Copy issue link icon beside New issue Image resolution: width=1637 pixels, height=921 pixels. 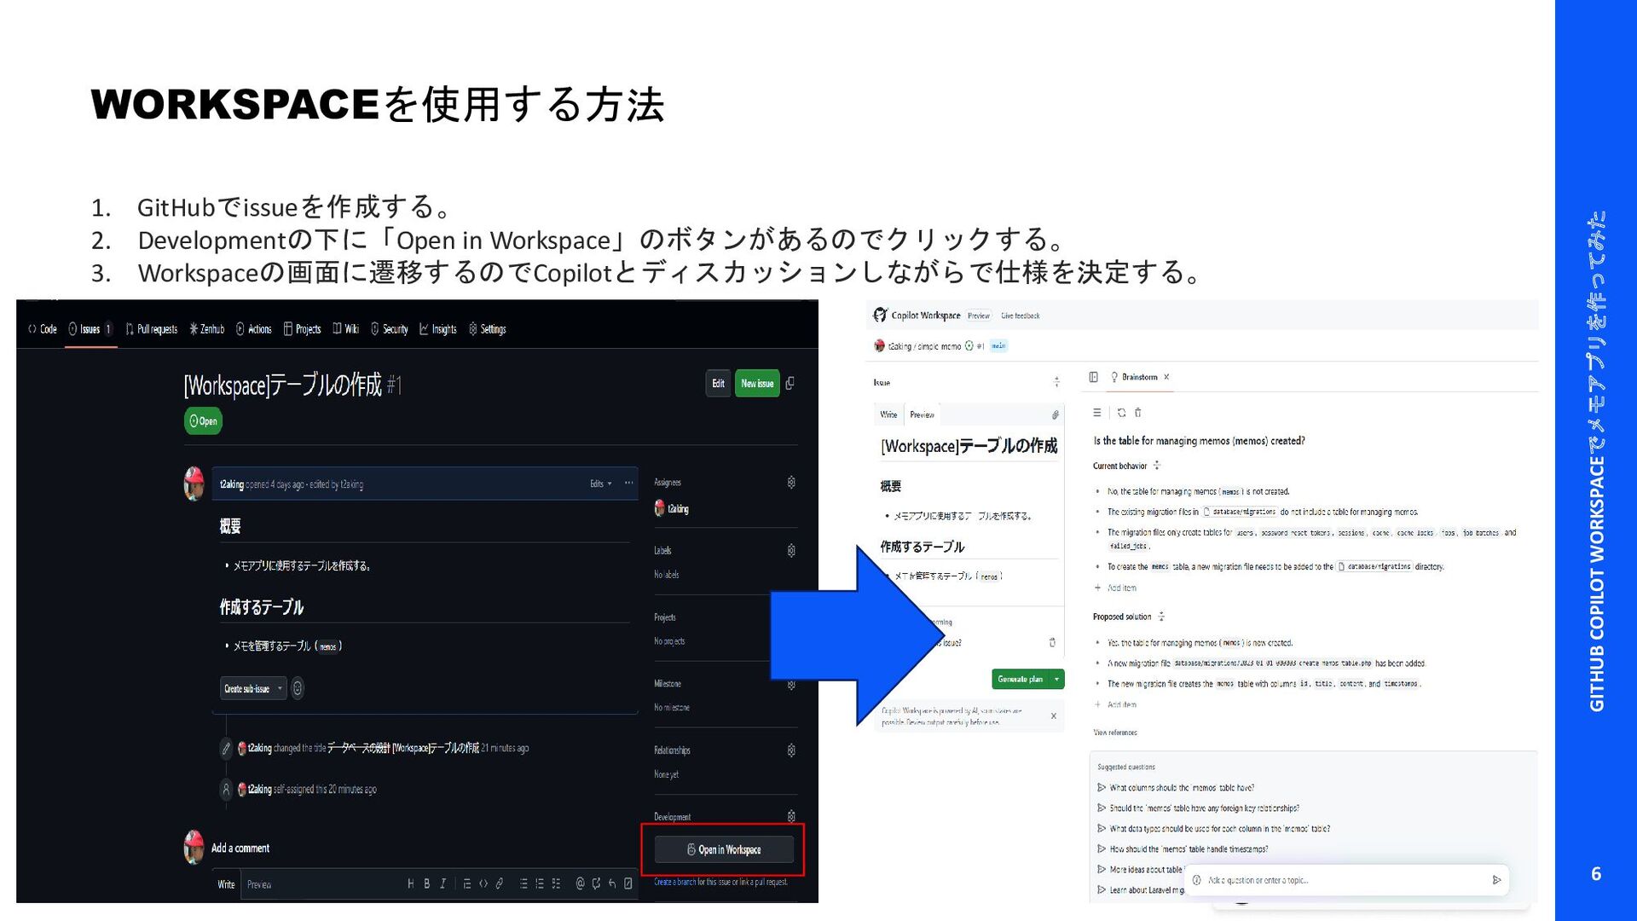click(790, 384)
